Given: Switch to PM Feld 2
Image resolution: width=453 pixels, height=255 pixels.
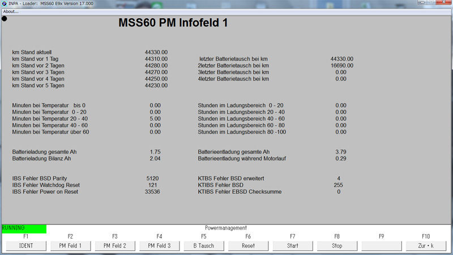Looking at the screenshot, I should [x=115, y=246].
